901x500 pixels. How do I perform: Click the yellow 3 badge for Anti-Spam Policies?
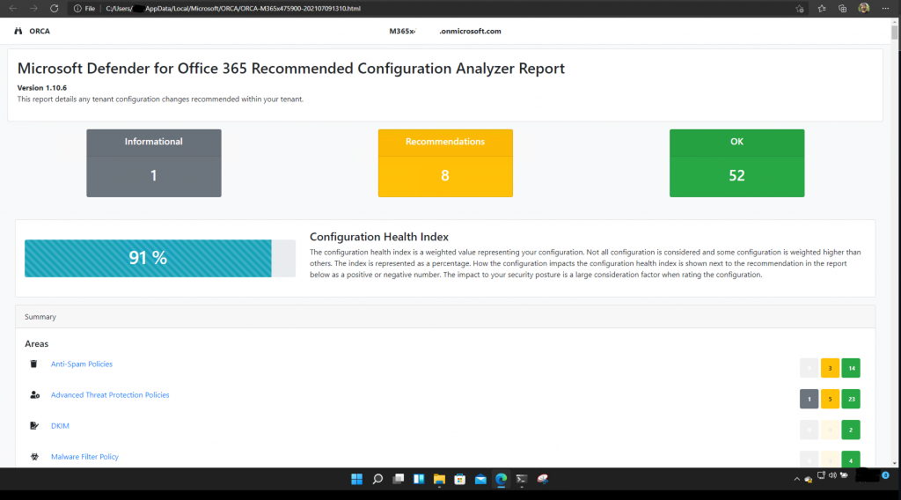tap(830, 368)
